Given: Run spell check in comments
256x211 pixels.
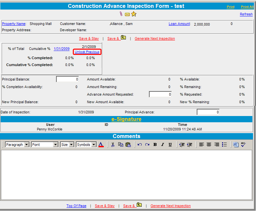Looking at the screenshot, I should [243, 144].
